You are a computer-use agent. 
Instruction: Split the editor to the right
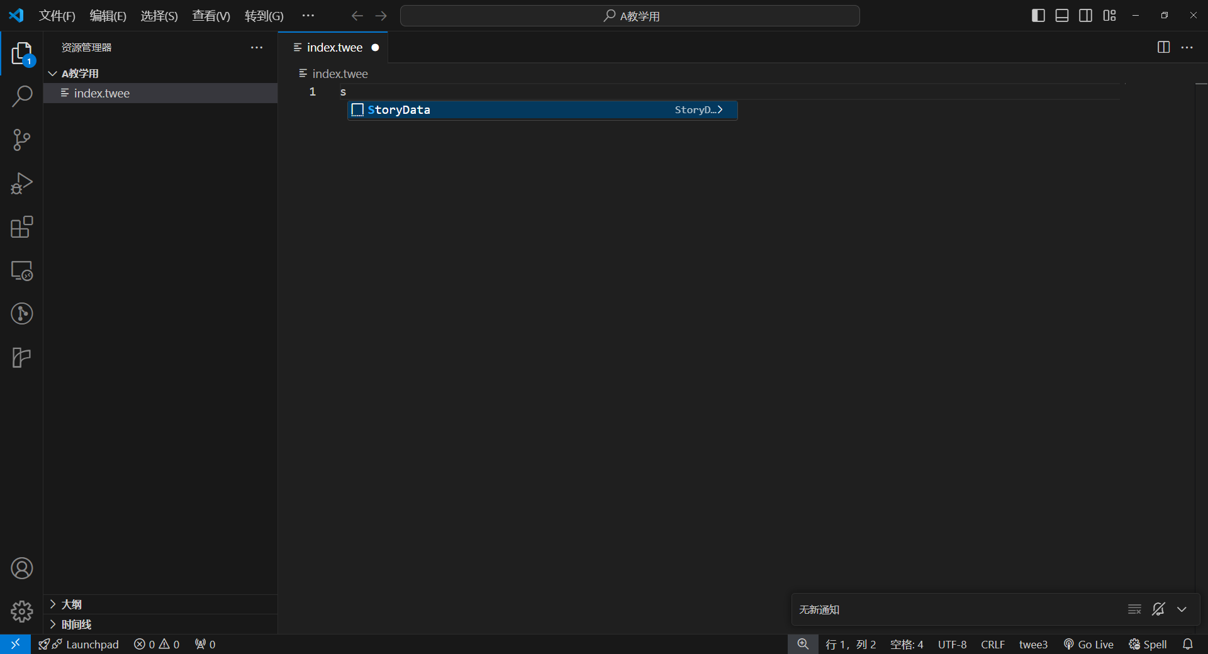(x=1164, y=47)
